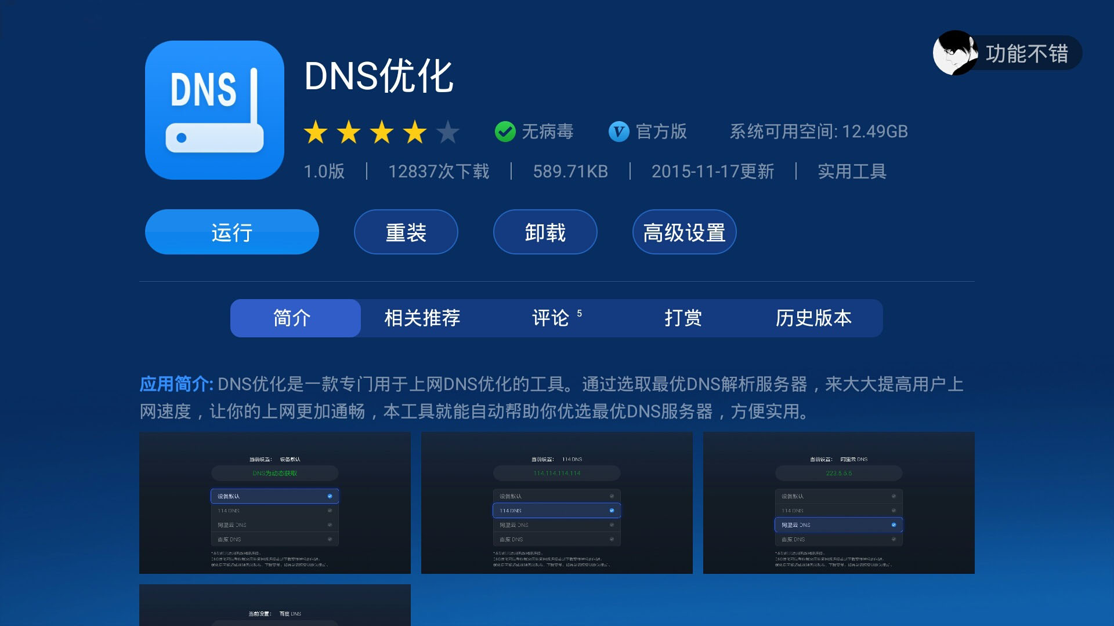Click the 1.0版 version text
The width and height of the screenshot is (1114, 626).
pos(324,172)
